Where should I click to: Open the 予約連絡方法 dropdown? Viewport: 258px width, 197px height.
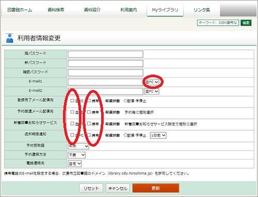(76, 155)
